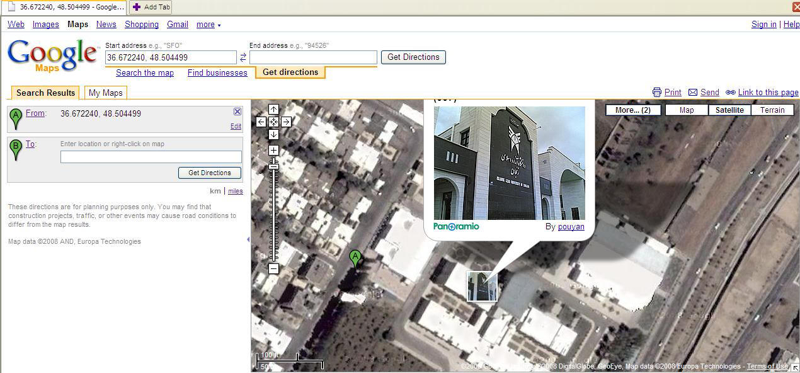The height and width of the screenshot is (373, 800).
Task: Collapse the left directions panel
Action: pos(248,239)
